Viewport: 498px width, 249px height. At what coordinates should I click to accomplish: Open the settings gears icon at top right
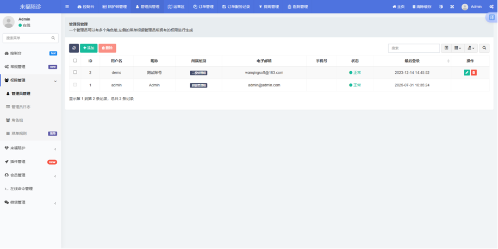[491, 7]
